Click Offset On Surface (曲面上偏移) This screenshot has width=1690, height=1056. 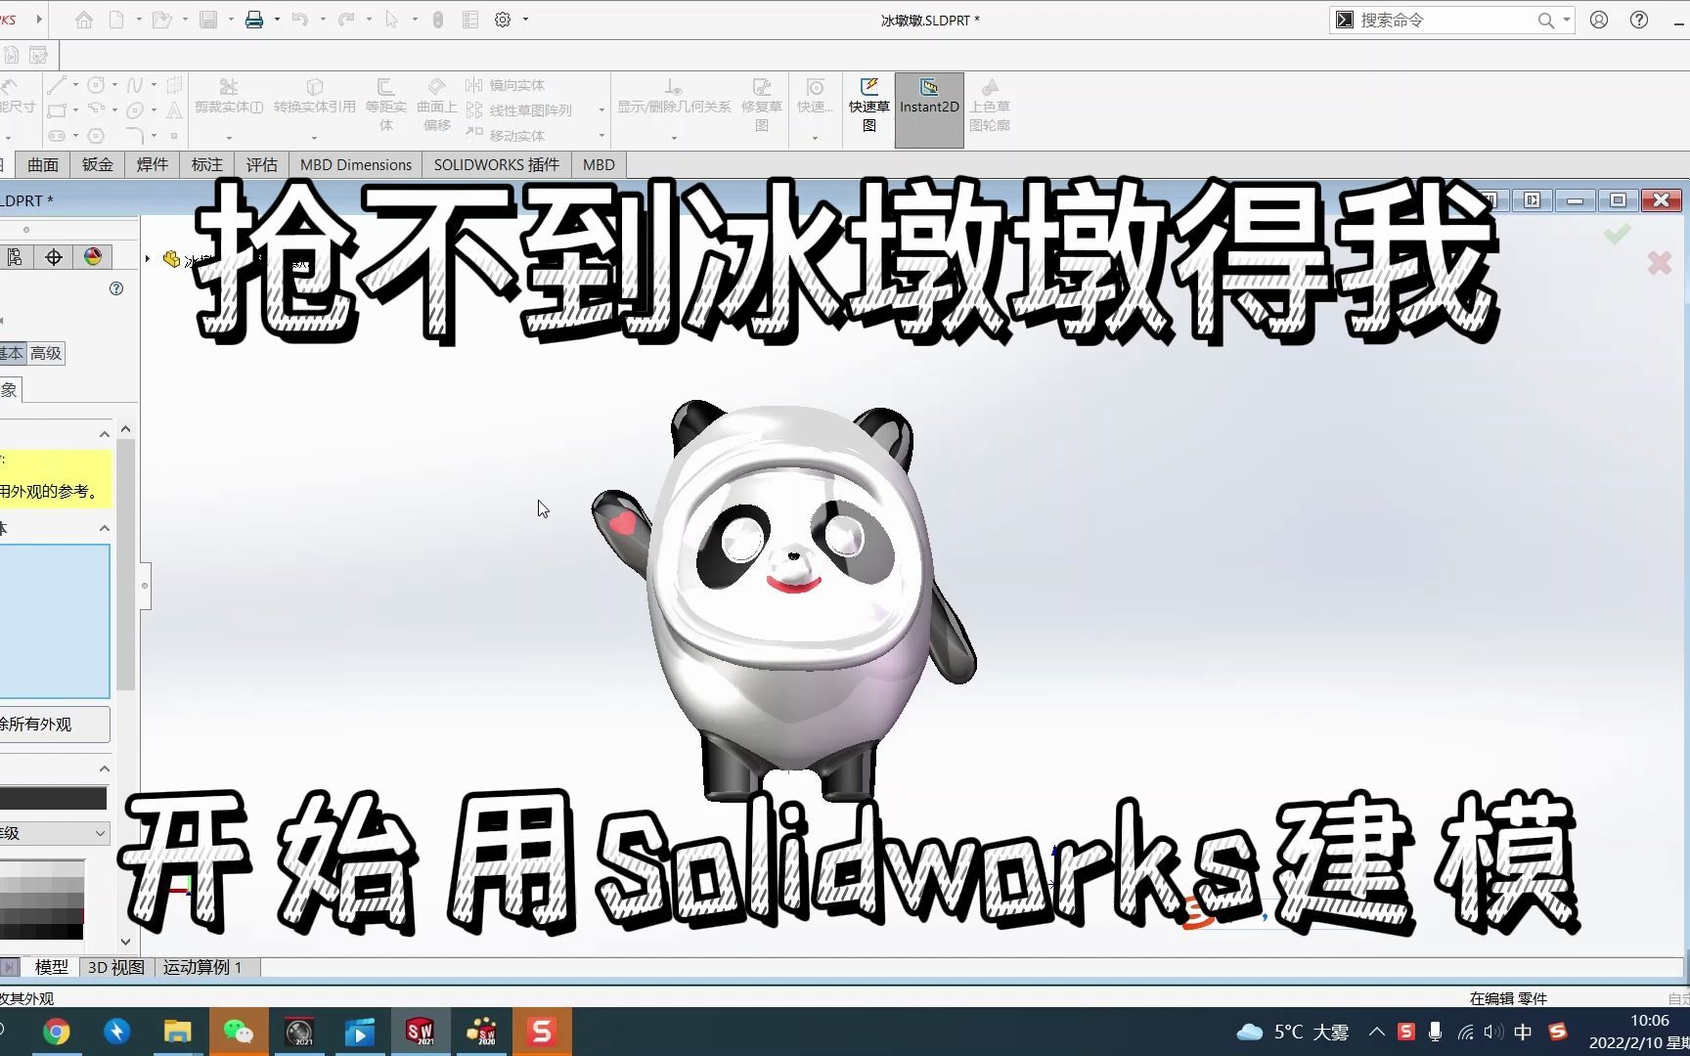point(436,105)
